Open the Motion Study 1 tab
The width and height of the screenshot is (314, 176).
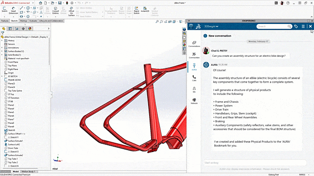(28, 172)
